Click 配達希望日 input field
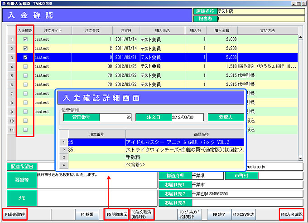This screenshot has width=308, height=223. pos(46,167)
